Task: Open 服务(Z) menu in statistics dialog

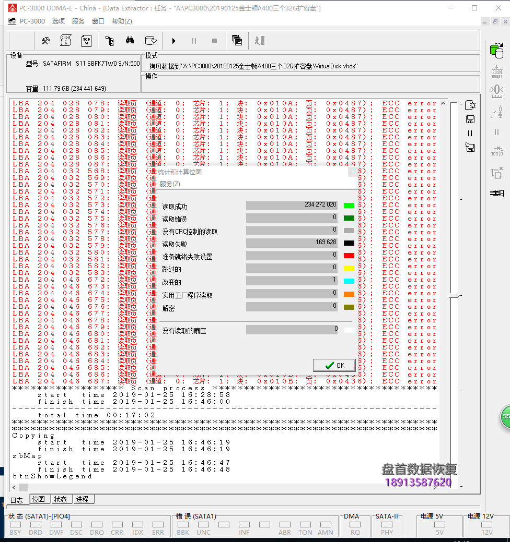Action: pos(170,184)
